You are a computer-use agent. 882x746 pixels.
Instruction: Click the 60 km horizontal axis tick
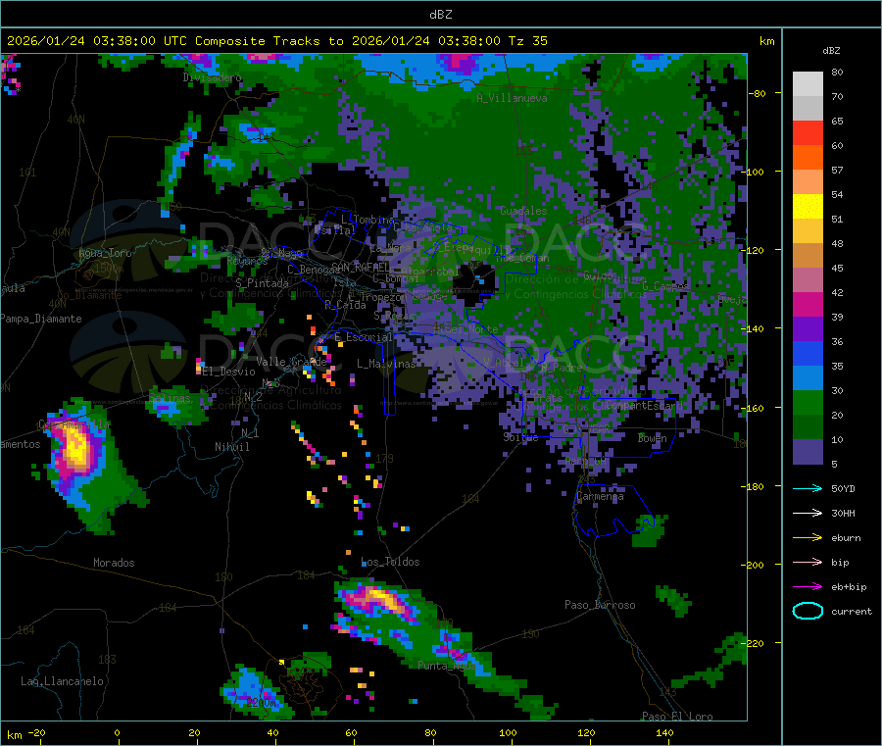[x=351, y=732]
